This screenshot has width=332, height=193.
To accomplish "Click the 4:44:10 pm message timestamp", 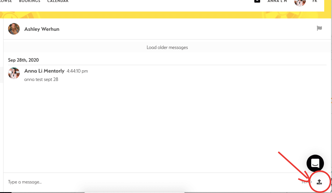I will coord(77,71).
